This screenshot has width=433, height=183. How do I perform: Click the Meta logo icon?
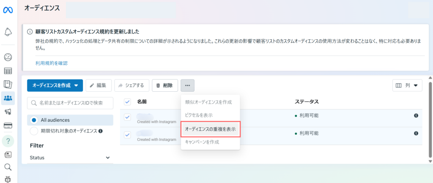tap(8, 9)
